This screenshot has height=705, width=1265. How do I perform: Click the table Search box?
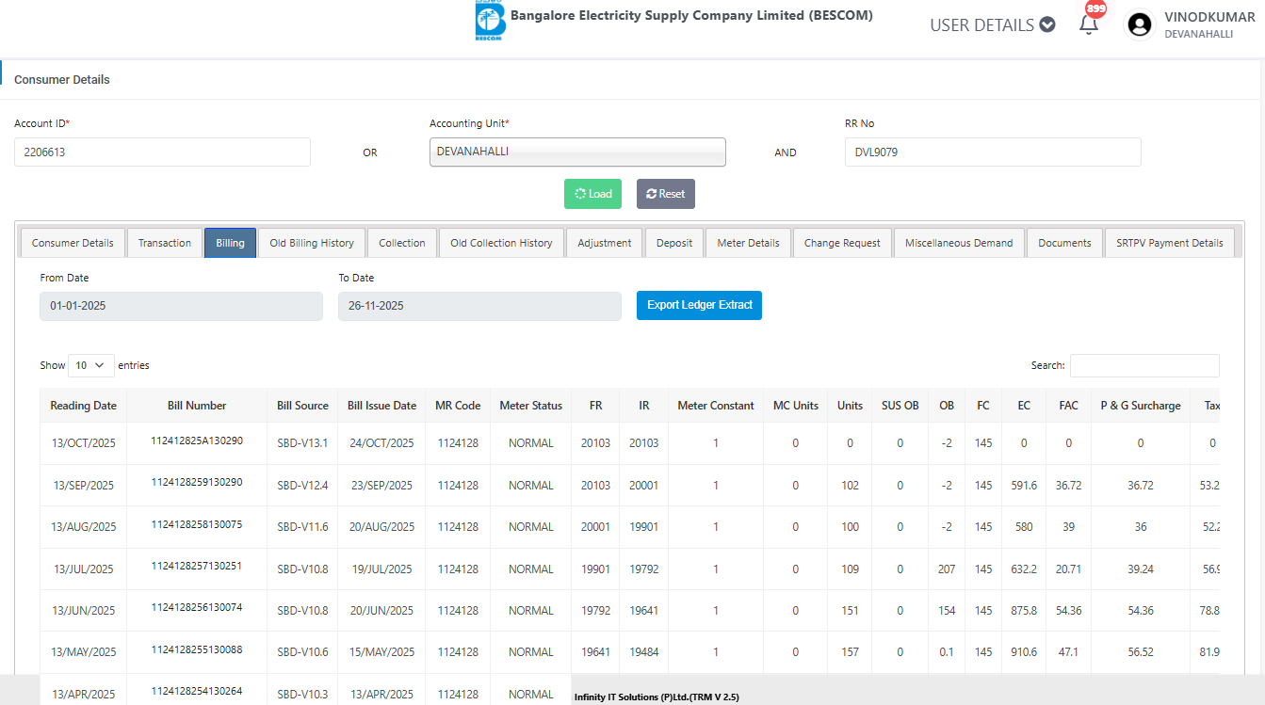click(x=1143, y=365)
